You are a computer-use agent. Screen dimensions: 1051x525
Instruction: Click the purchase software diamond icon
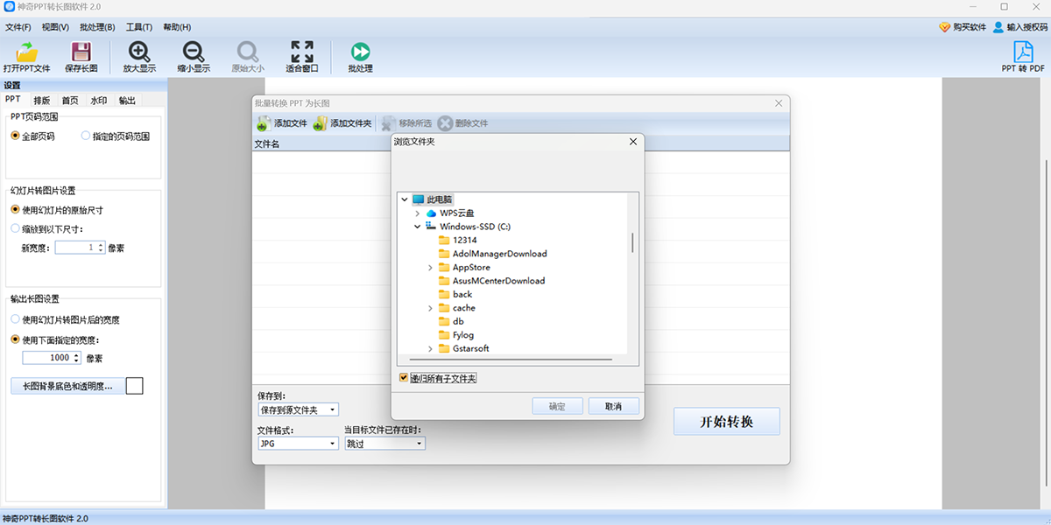click(944, 27)
